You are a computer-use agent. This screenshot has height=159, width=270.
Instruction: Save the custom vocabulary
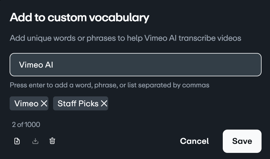click(242, 141)
